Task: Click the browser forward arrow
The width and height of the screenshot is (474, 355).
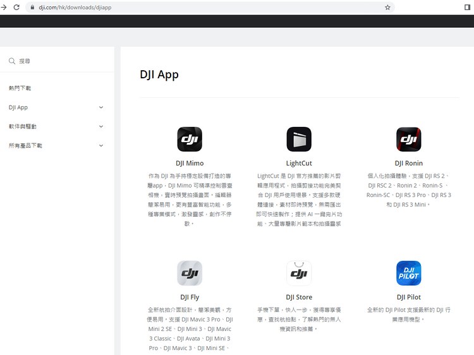Action: (x=4, y=7)
